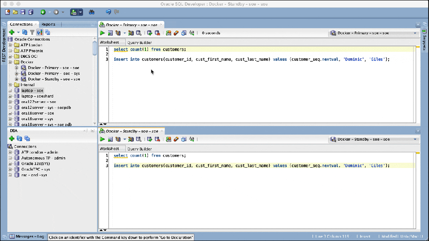This screenshot has width=429, height=241.
Task: Expand the ATP London folder
Action: point(10,45)
